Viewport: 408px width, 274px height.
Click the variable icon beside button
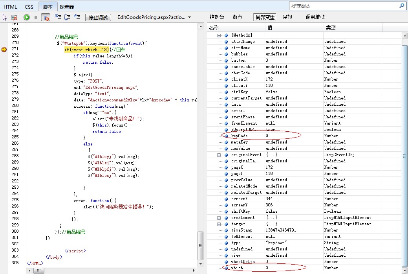226,61
